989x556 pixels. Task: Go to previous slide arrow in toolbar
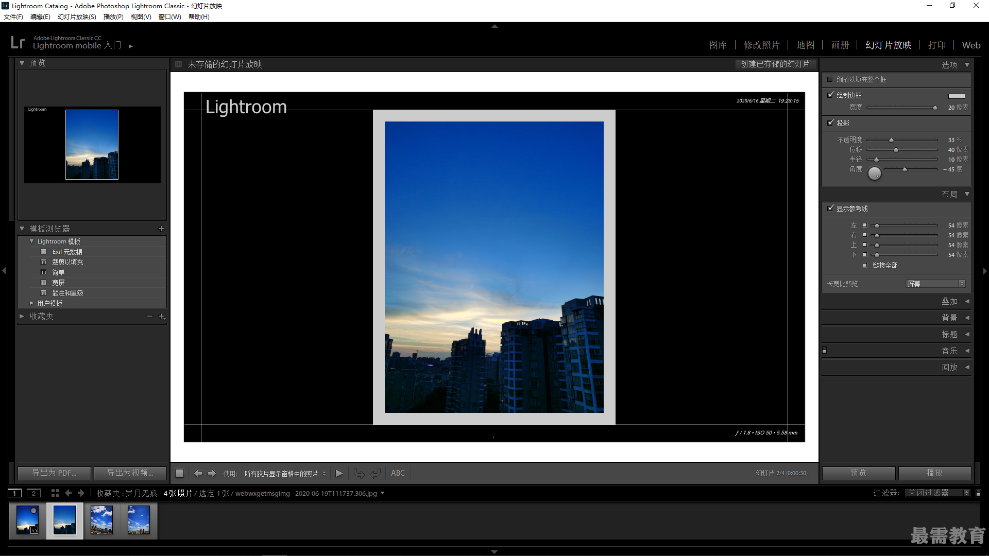(198, 473)
